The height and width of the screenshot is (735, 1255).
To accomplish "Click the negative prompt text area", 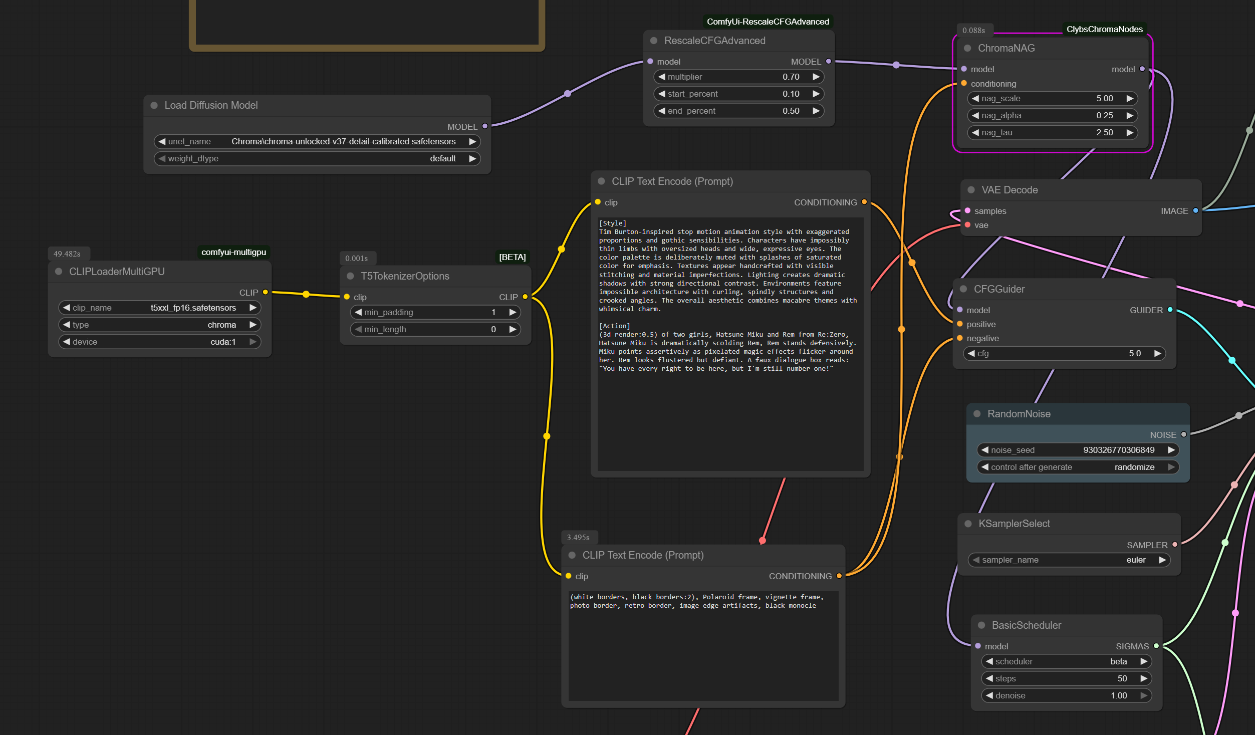I will coord(703,646).
